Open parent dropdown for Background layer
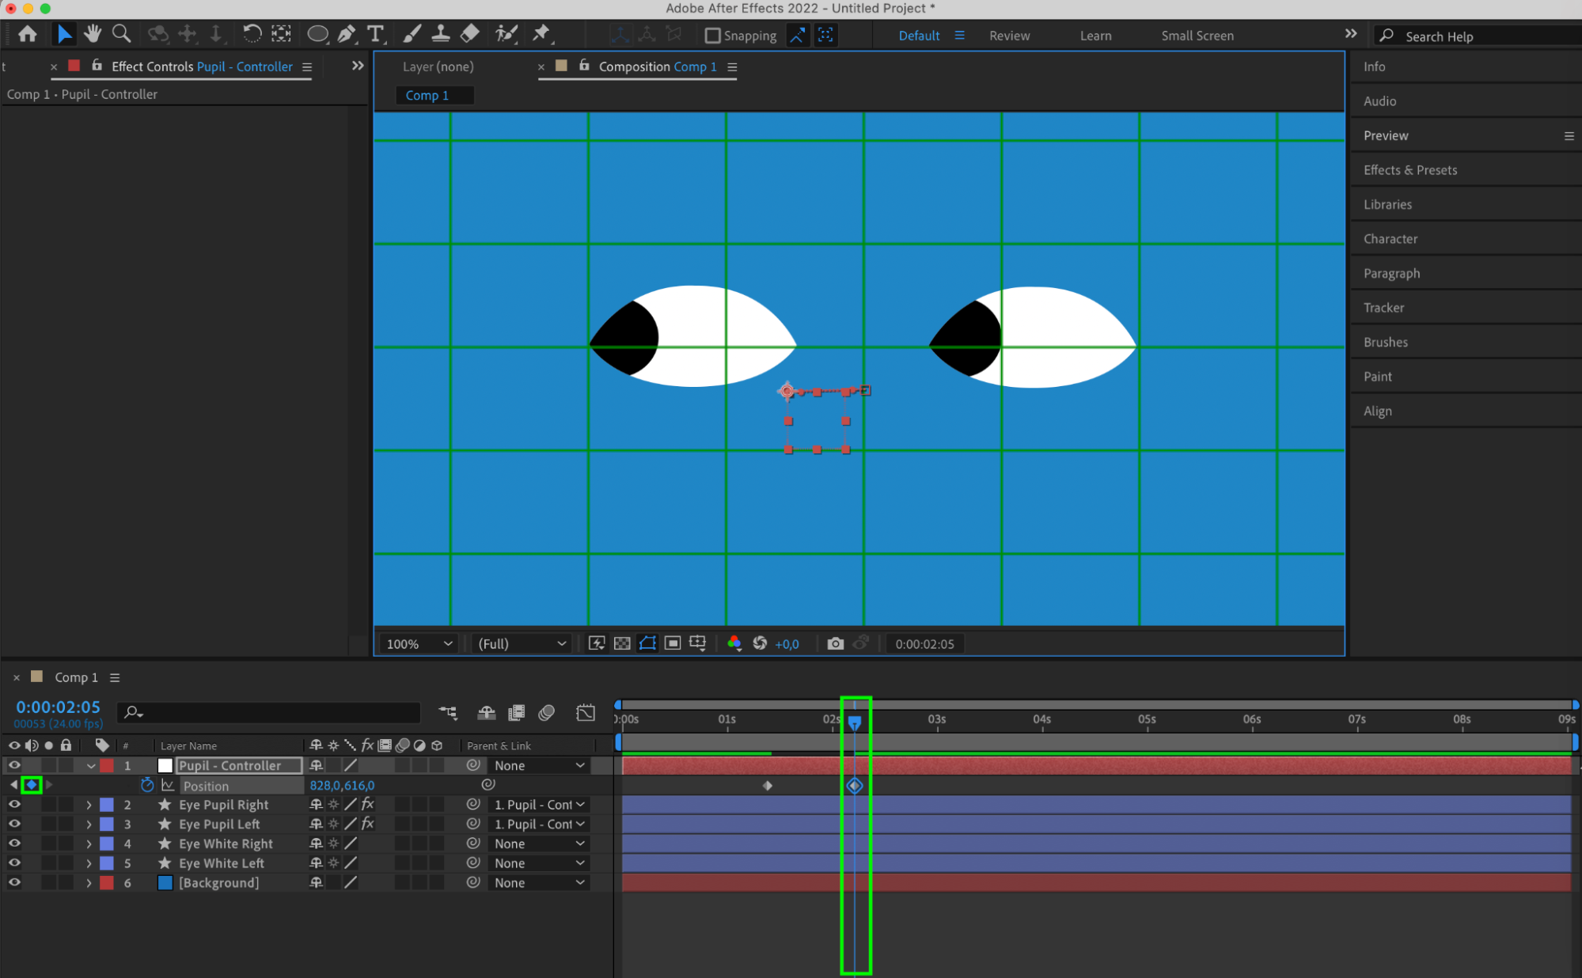Viewport: 1582px width, 978px height. [539, 883]
